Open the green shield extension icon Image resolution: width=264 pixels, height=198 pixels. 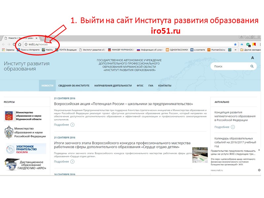248,45
